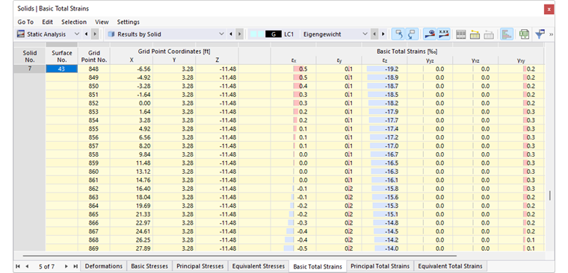Click the yellow table row highlight icon
Screen dimensions: 568x273
click(475, 34)
